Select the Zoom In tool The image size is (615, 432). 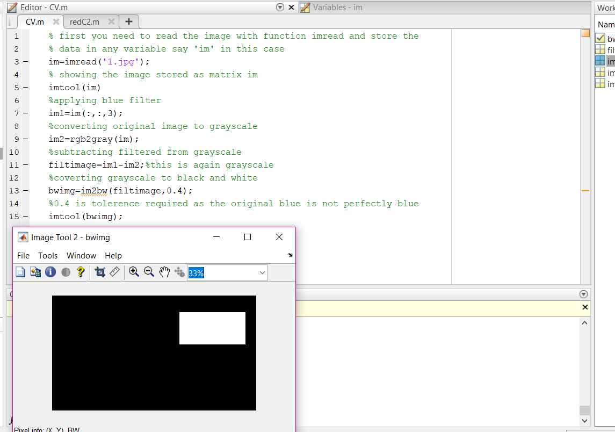point(134,272)
